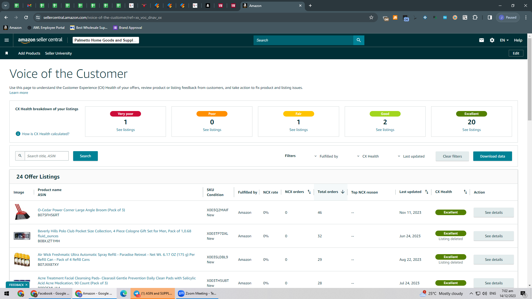Open Zoom Meeting taskbar item

(x=197, y=293)
